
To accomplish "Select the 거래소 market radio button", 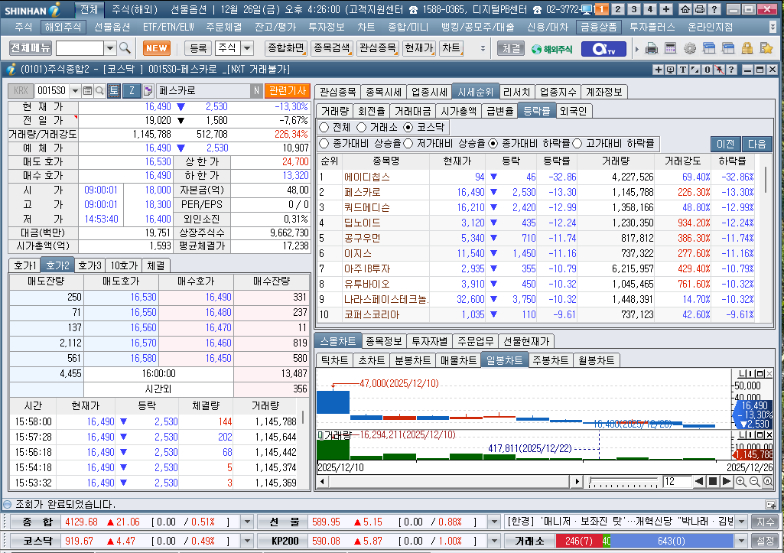I will pos(362,128).
